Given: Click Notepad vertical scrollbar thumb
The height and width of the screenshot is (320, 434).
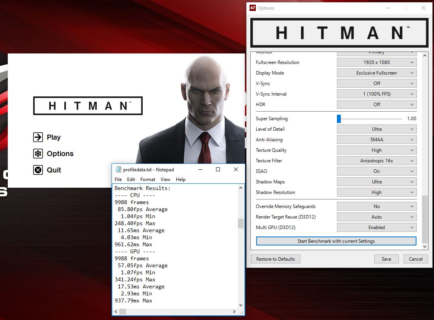Looking at the screenshot, I should point(241,223).
